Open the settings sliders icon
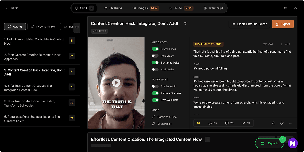This screenshot has width=304, height=152. point(296,8)
